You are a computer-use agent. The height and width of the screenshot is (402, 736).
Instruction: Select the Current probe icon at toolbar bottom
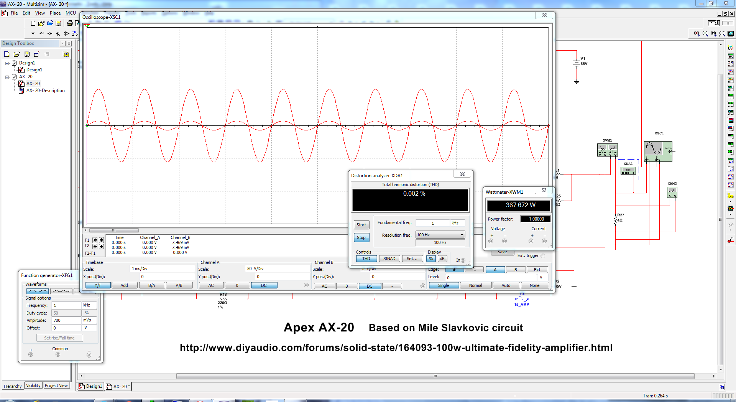click(x=731, y=240)
